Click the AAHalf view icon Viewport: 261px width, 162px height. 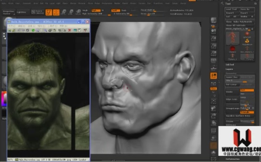pyautogui.click(x=214, y=53)
